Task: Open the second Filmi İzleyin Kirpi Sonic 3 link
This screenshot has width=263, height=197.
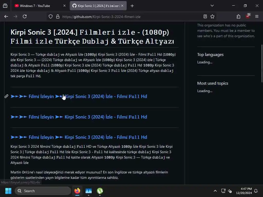Action: (x=79, y=117)
